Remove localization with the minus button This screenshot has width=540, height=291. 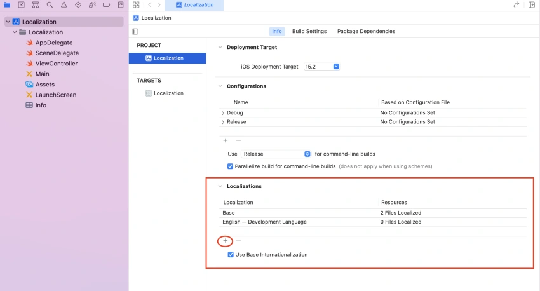(x=239, y=241)
